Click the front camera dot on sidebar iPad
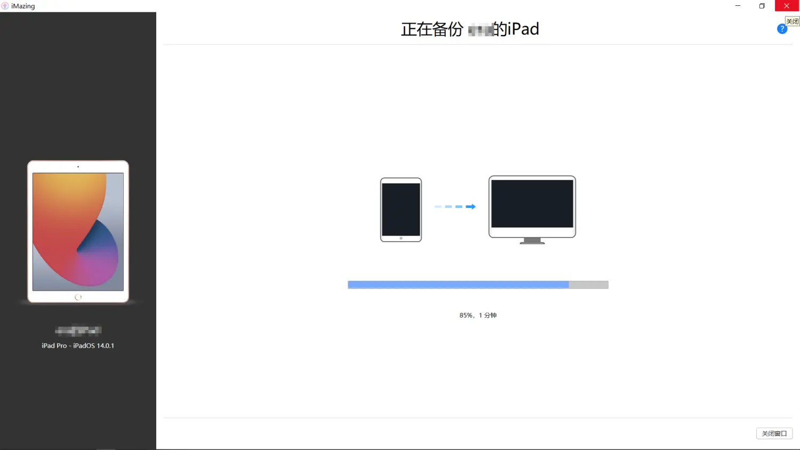Screen dimensions: 800x450 [x=78, y=167]
